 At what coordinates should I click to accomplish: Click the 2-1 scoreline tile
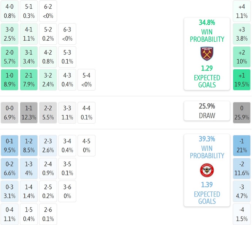coord(29,80)
